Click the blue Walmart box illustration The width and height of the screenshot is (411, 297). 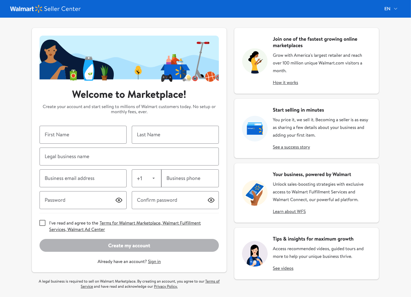pos(255,129)
